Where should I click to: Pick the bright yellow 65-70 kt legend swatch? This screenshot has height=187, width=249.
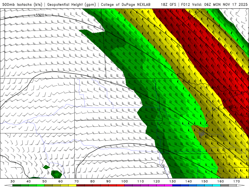[73, 185]
